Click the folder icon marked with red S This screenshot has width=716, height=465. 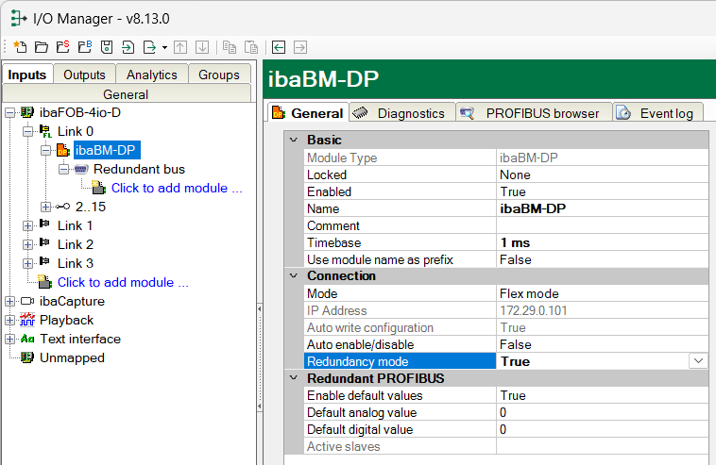point(63,47)
